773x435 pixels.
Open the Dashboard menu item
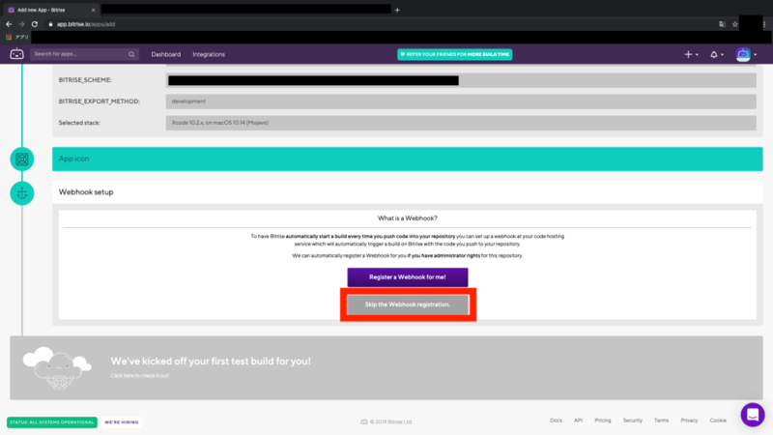tap(165, 54)
